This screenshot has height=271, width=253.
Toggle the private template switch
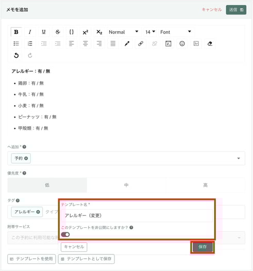click(x=65, y=234)
